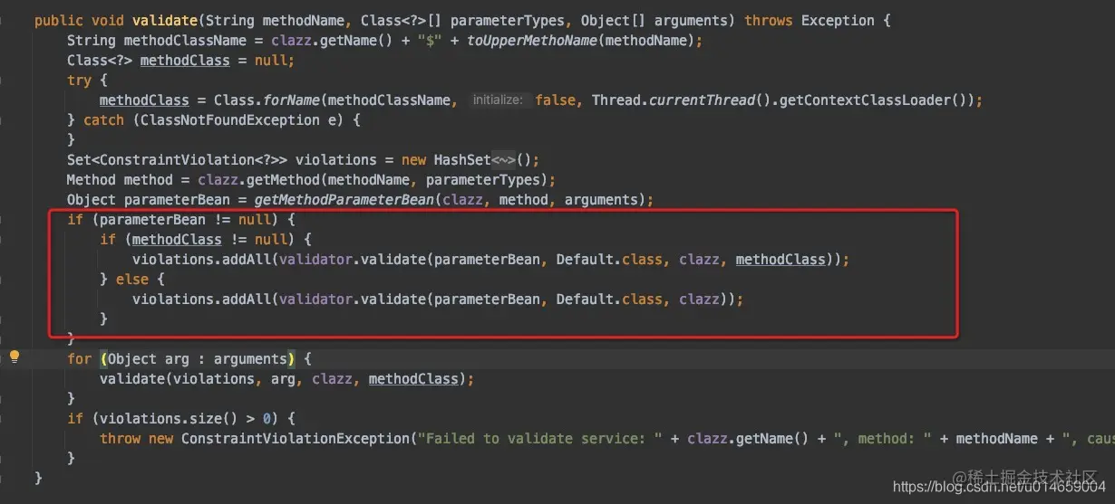
Task: Click the 'currentThread' method call
Action: pyautogui.click(x=703, y=100)
